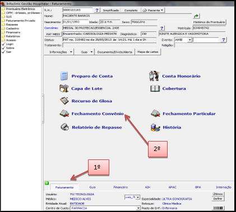The width and height of the screenshot is (236, 212).
Task: Open Fechamento Particular
Action: (x=189, y=114)
